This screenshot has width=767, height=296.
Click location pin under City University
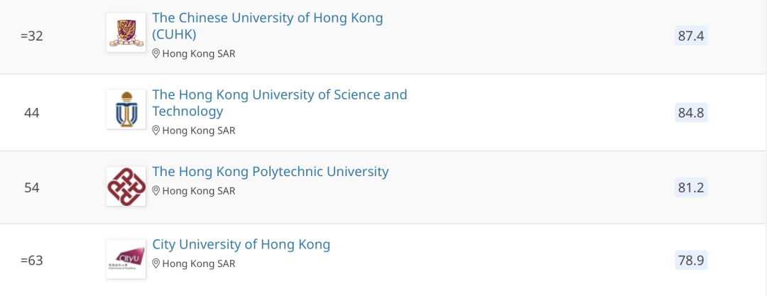(x=156, y=264)
